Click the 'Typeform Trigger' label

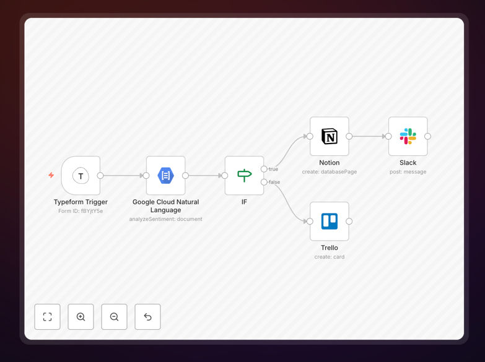coord(81,202)
